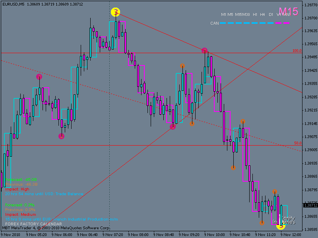Click the 9 Nov 05:20 time label
318x238 pixels.
pos(37,235)
